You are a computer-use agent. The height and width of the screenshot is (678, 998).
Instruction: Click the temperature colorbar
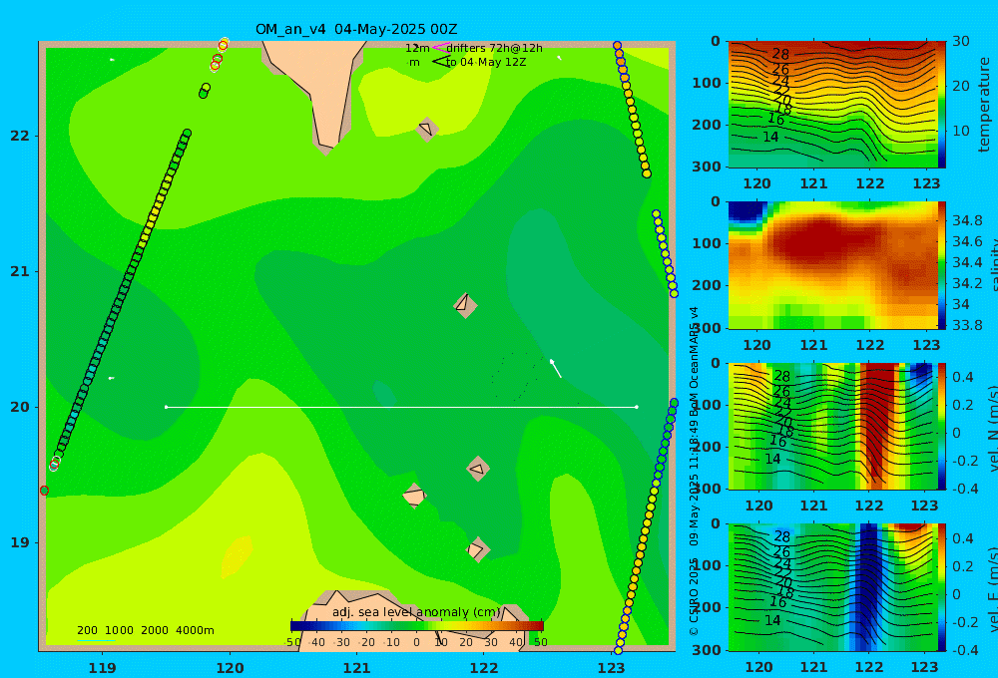pos(942,105)
